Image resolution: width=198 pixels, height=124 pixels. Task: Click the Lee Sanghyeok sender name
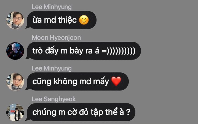(54, 99)
